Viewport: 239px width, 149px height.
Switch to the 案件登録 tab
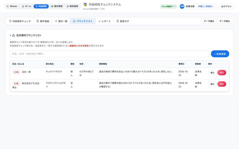(43, 21)
